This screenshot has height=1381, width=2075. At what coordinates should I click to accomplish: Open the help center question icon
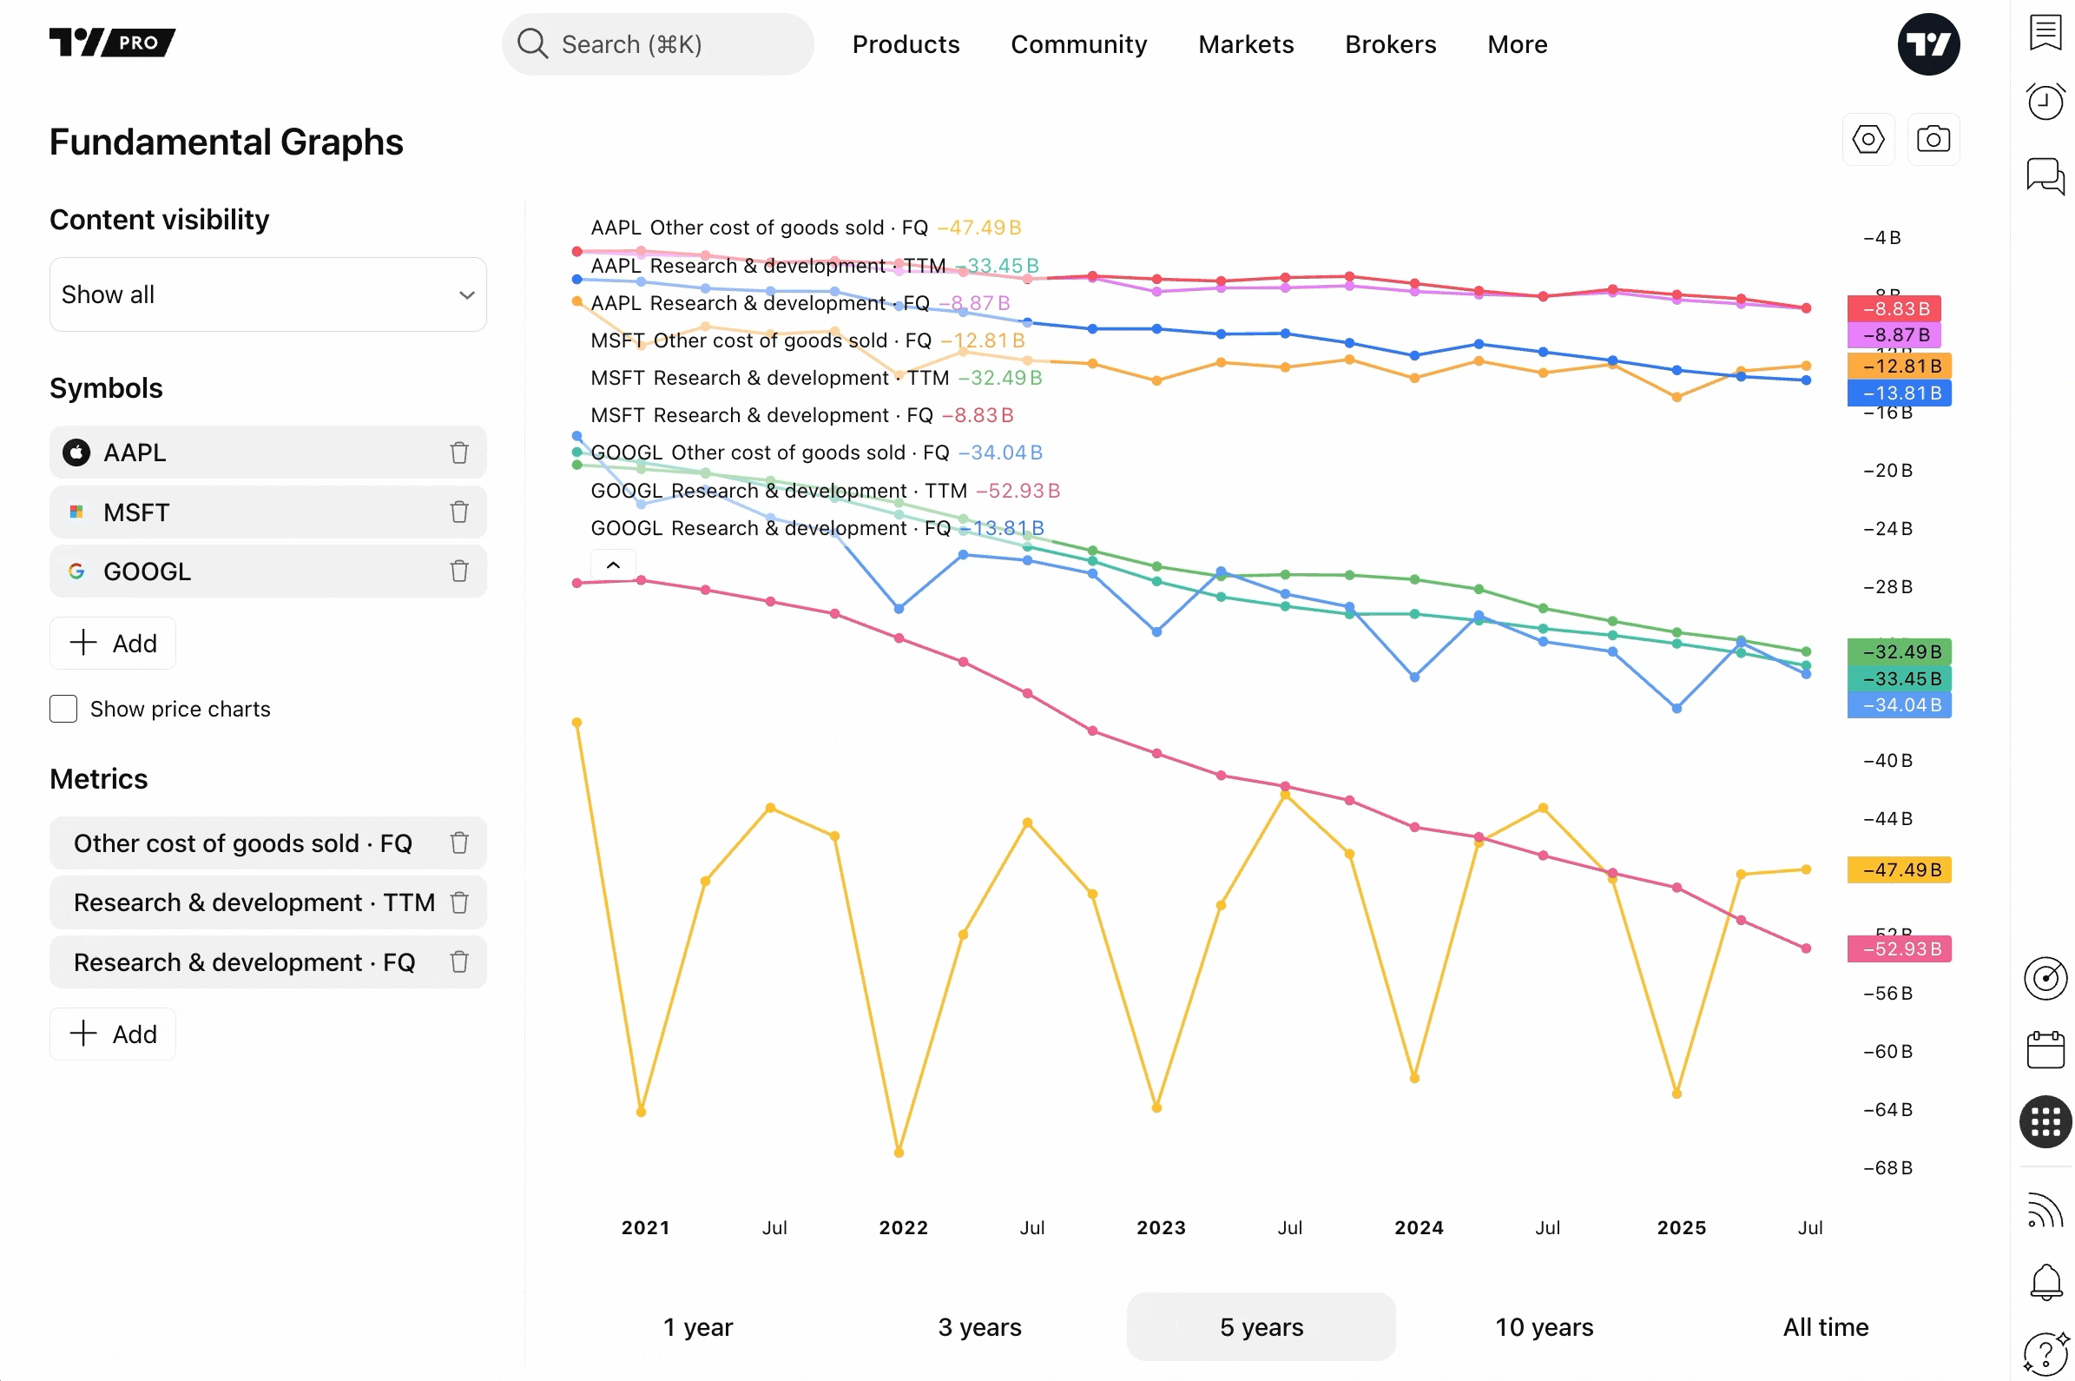[x=2045, y=1354]
